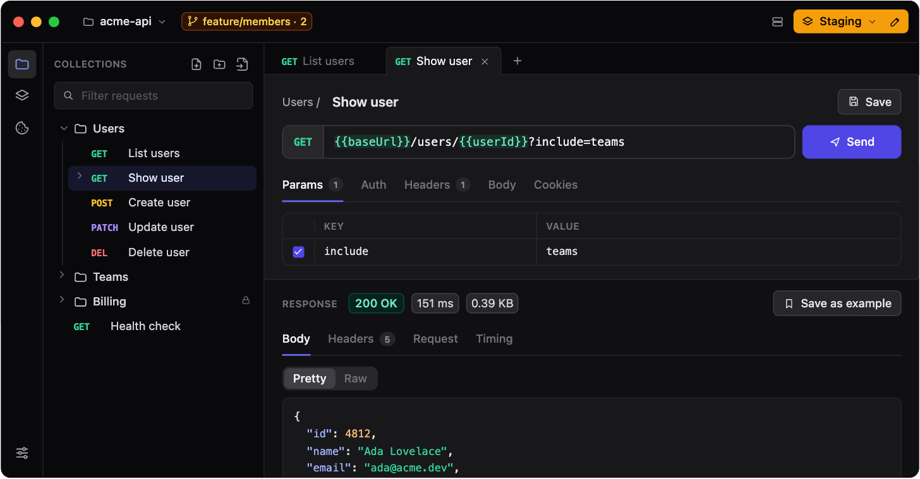Focus the Filter requests search field

coord(154,96)
